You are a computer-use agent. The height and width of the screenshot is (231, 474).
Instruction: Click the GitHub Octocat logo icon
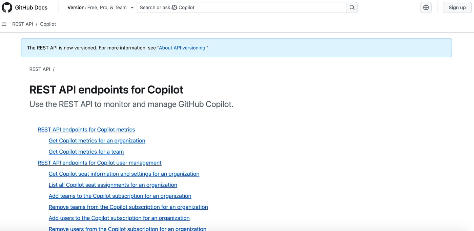(x=7, y=7)
